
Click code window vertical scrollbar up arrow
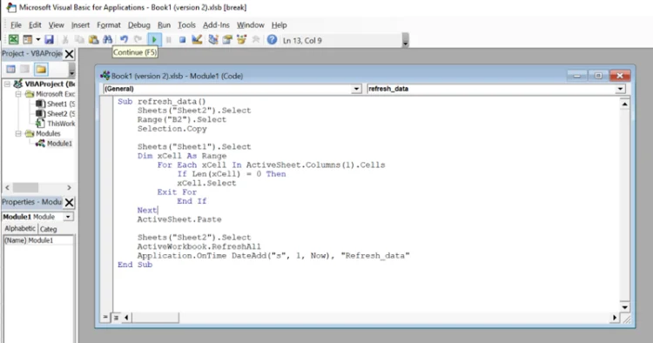tap(624, 104)
